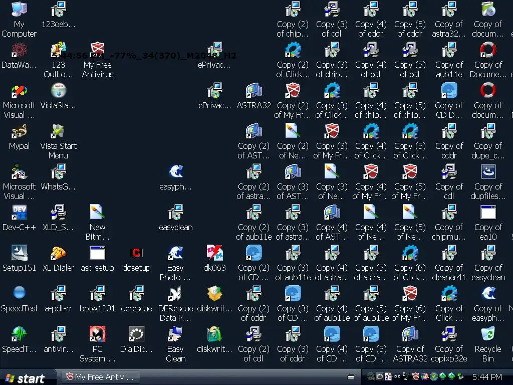This screenshot has width=513, height=385.
Task: Open the dk063 icon
Action: [x=214, y=253]
